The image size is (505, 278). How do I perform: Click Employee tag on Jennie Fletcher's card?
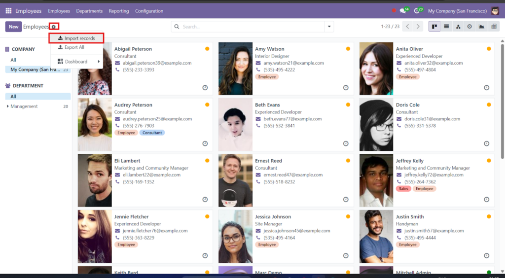tap(126, 244)
